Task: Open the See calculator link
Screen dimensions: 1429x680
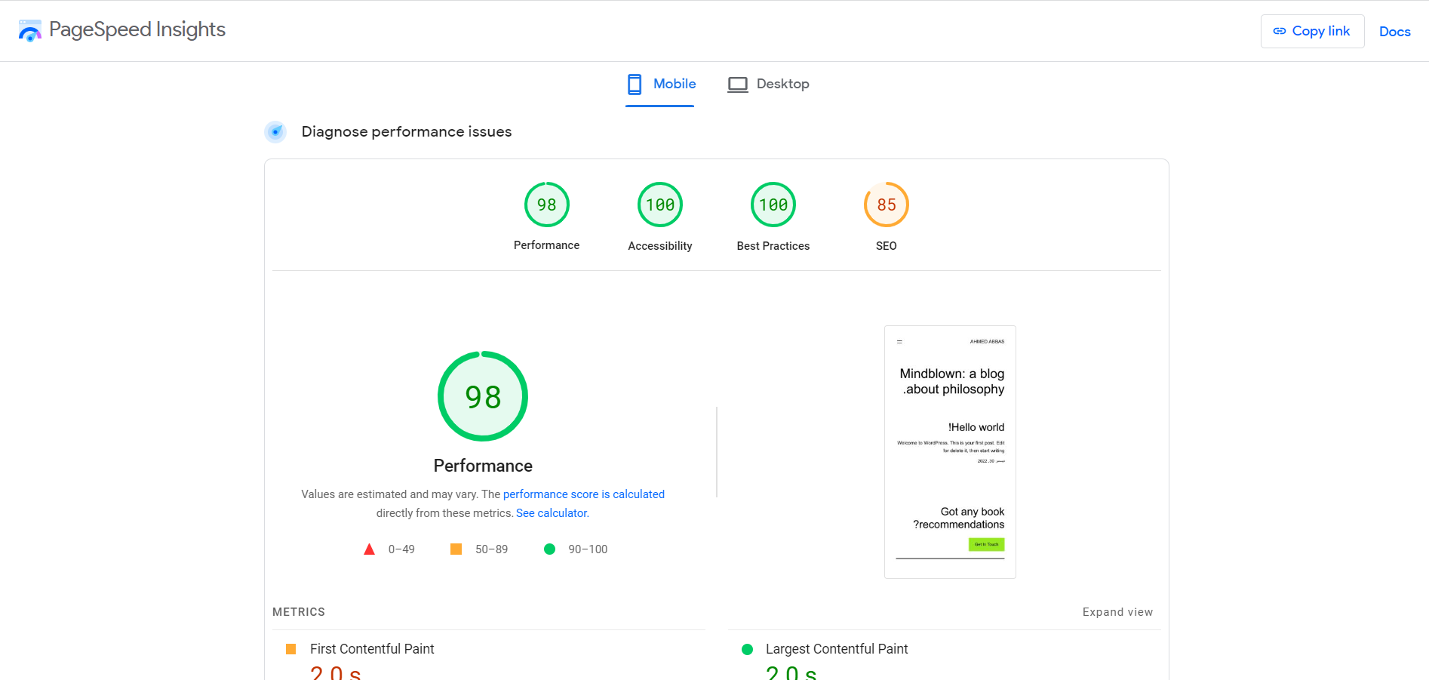Action: [x=552, y=513]
